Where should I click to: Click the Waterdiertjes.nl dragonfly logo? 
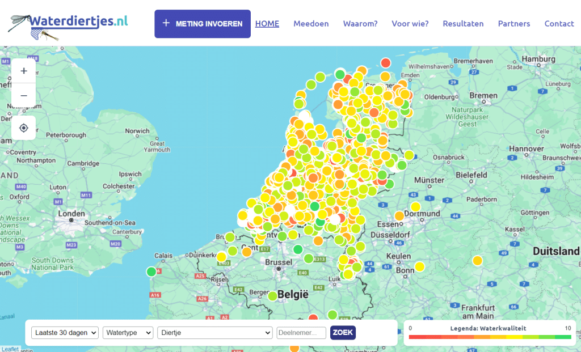click(x=68, y=24)
